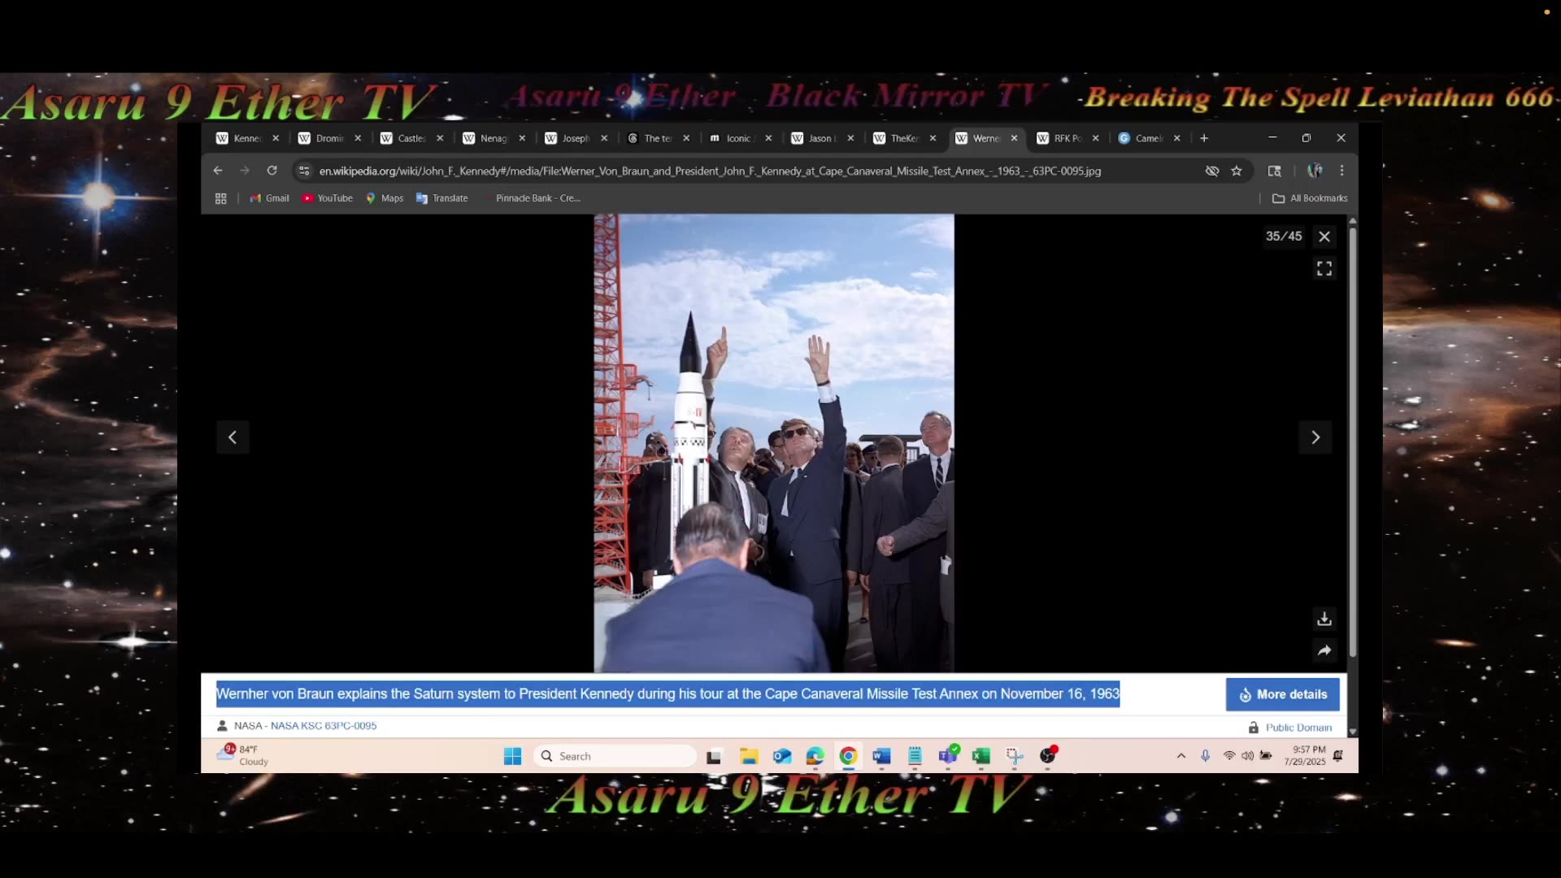The image size is (1561, 878).
Task: Download this image file
Action: point(1324,619)
